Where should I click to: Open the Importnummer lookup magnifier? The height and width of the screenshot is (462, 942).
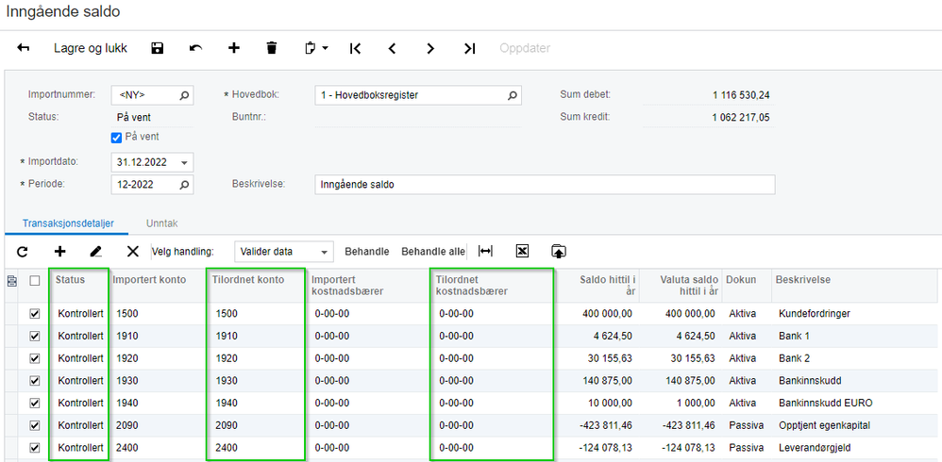tap(184, 95)
